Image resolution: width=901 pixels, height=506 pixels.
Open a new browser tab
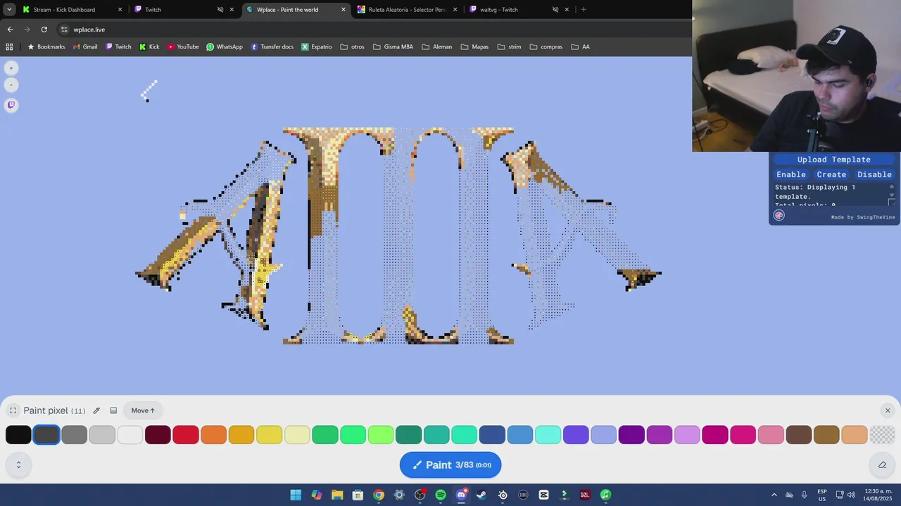tap(584, 10)
